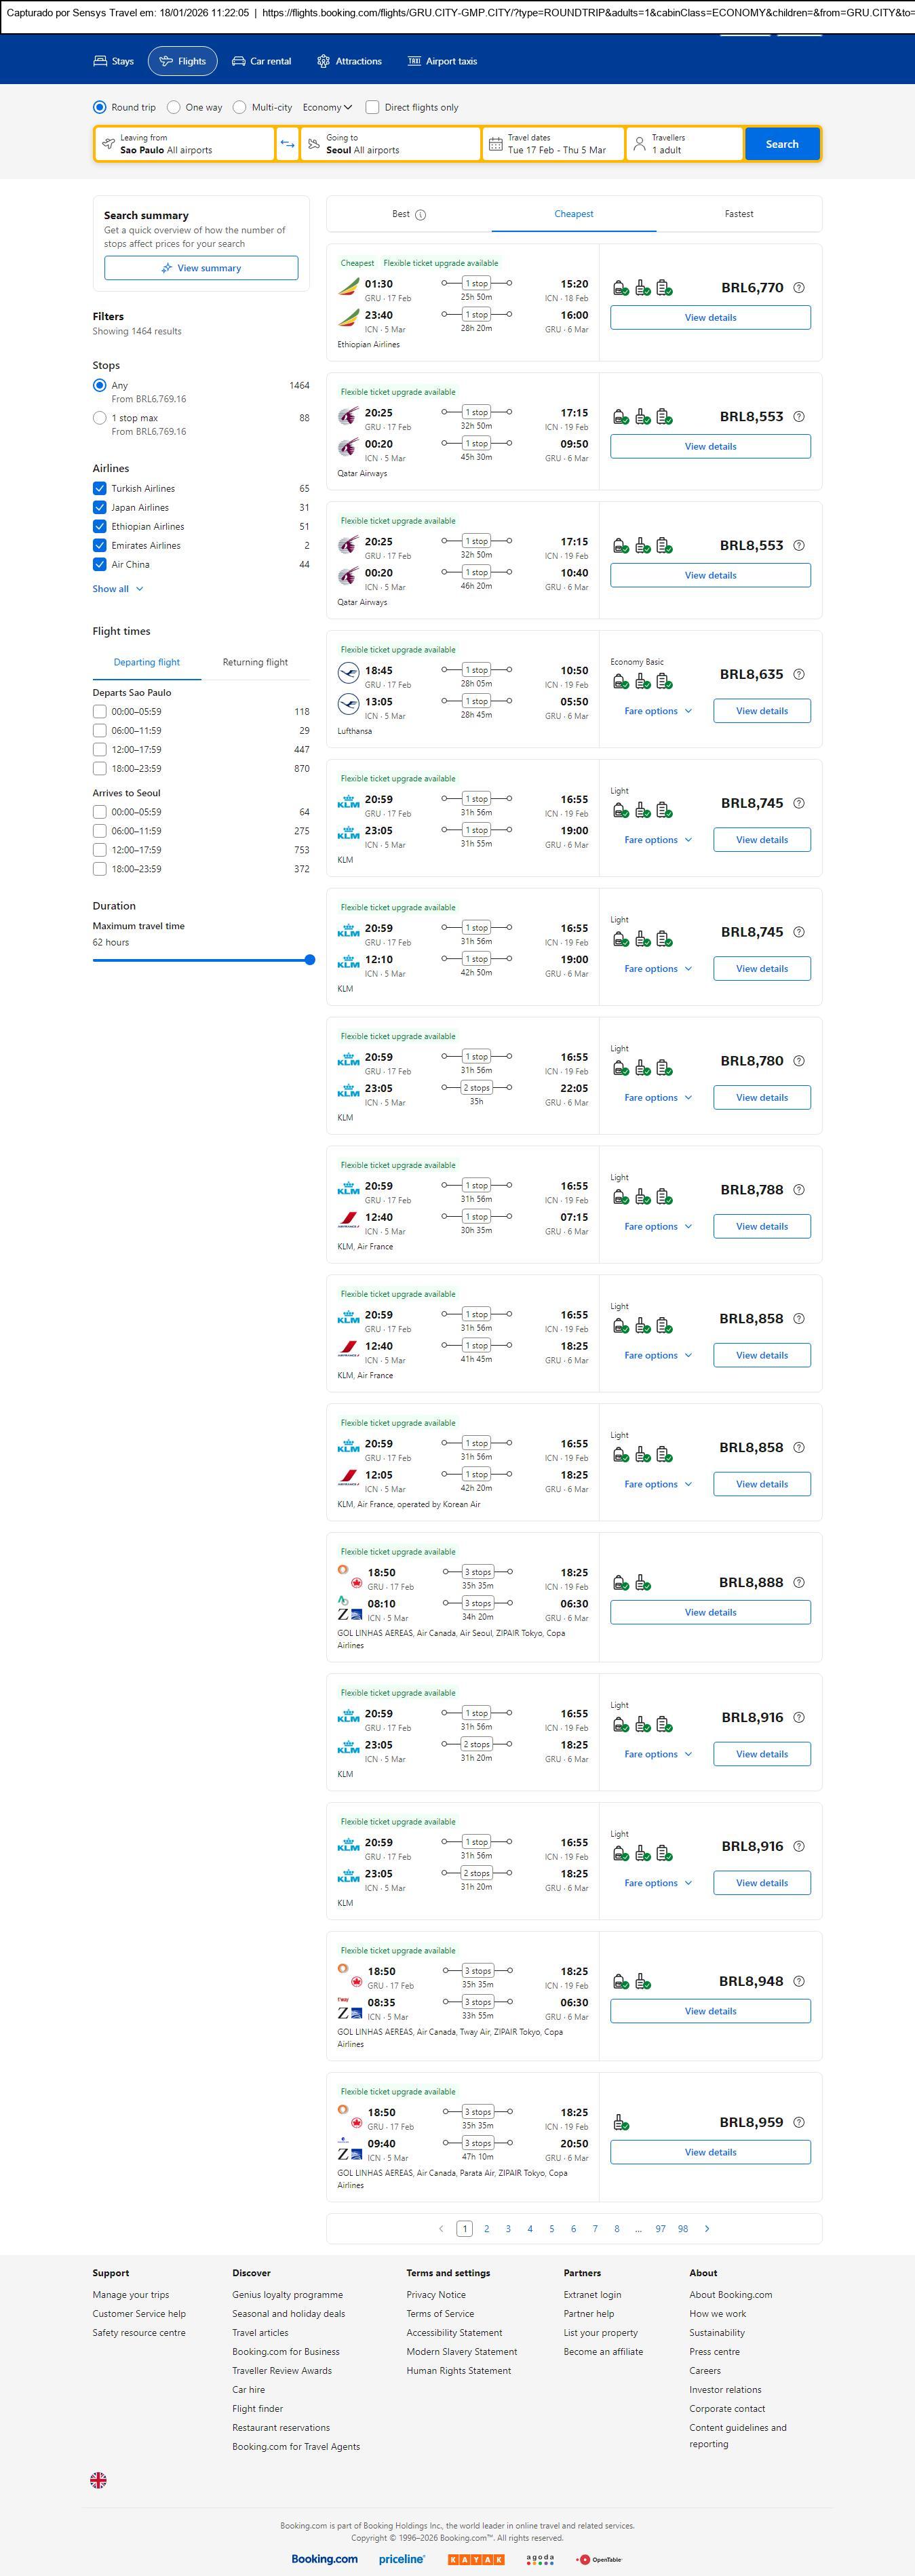Uncheck the Turkish Airlines filter
The image size is (915, 2576).
tap(100, 489)
